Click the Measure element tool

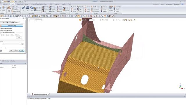104,11
